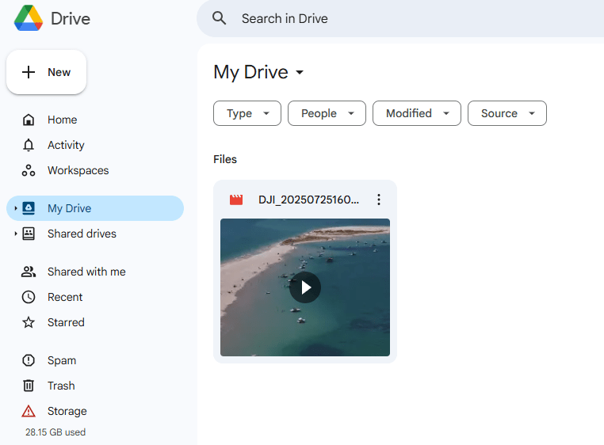Screen dimensions: 604x445
Task: Expand the Shared drives tree arrow
Action: [x=15, y=234]
